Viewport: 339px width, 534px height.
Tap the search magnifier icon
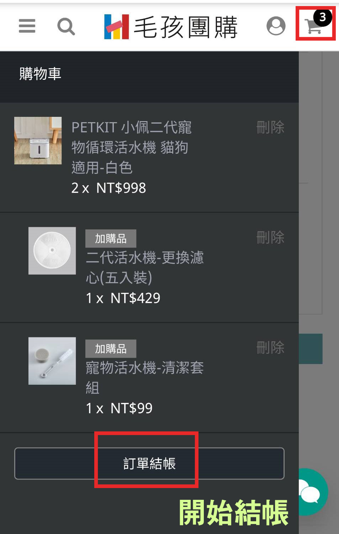click(66, 26)
